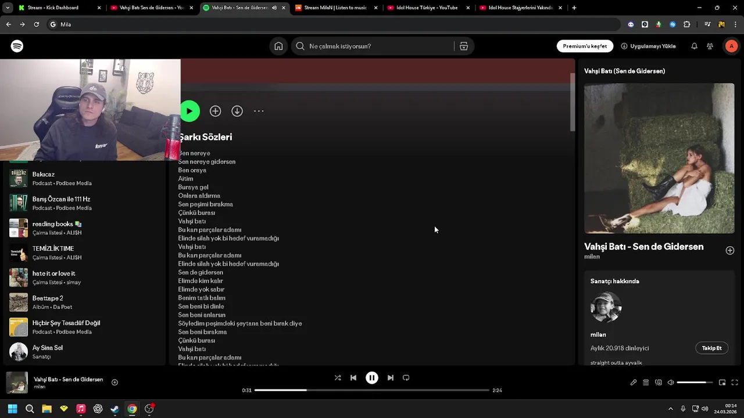Open the taskbar volume speaker icon
Image resolution: width=744 pixels, height=418 pixels.
coord(704,409)
